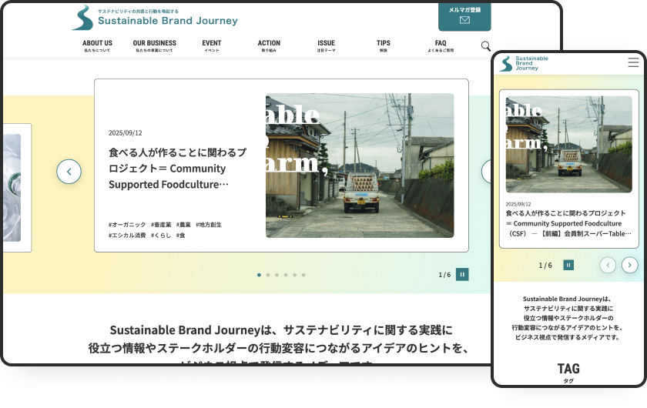Pause the mobile carousel slideshow
647x408 pixels.
click(568, 265)
